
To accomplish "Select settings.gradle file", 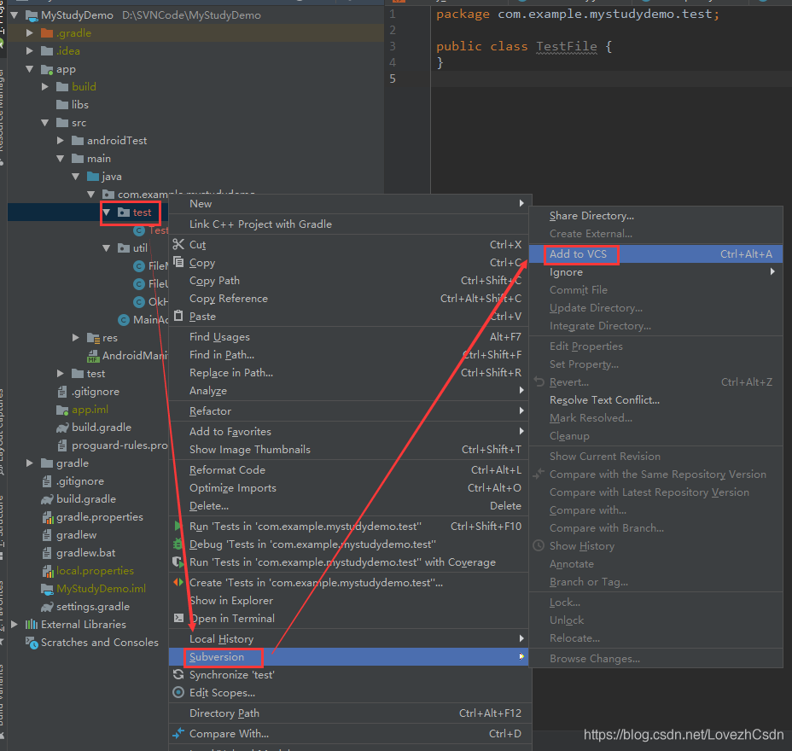I will pos(93,607).
